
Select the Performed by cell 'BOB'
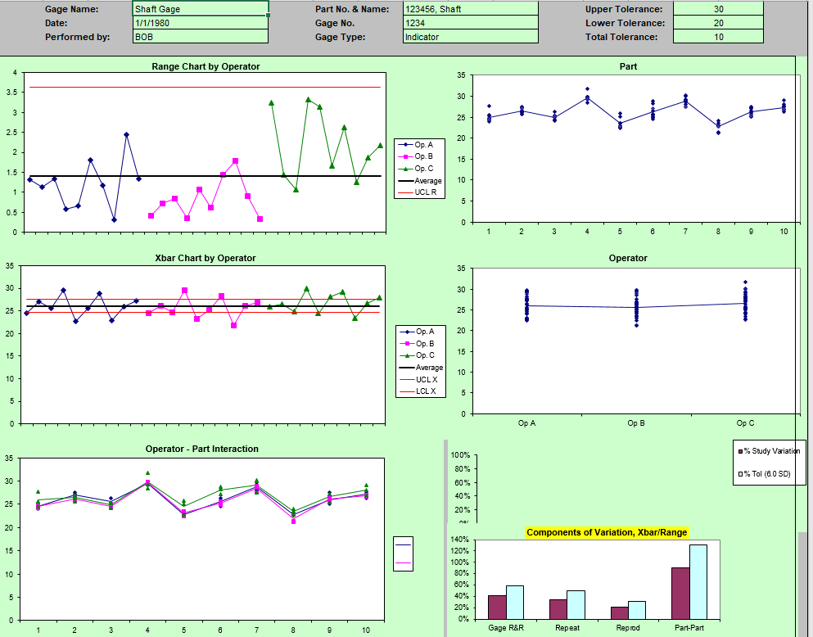coord(200,37)
